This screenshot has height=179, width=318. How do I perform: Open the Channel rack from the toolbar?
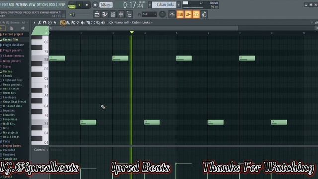tap(113, 14)
